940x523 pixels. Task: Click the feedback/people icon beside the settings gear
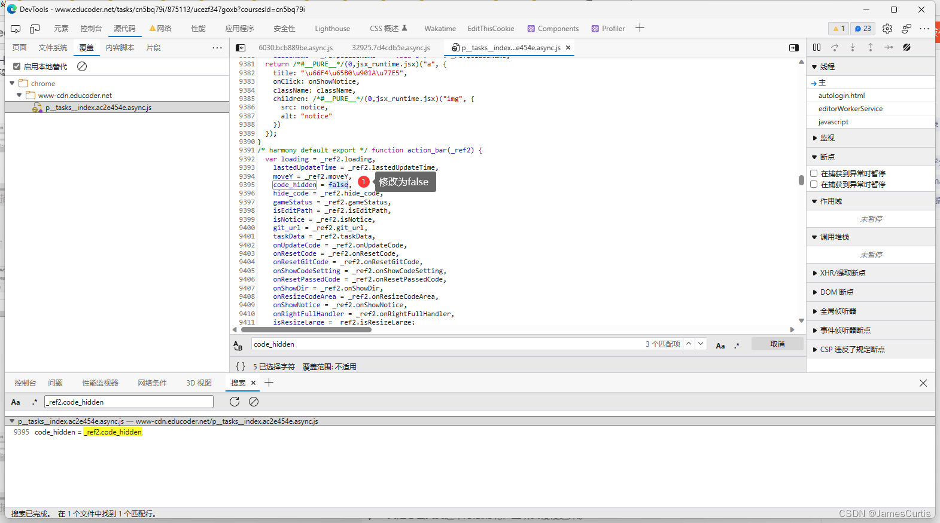[x=906, y=29]
